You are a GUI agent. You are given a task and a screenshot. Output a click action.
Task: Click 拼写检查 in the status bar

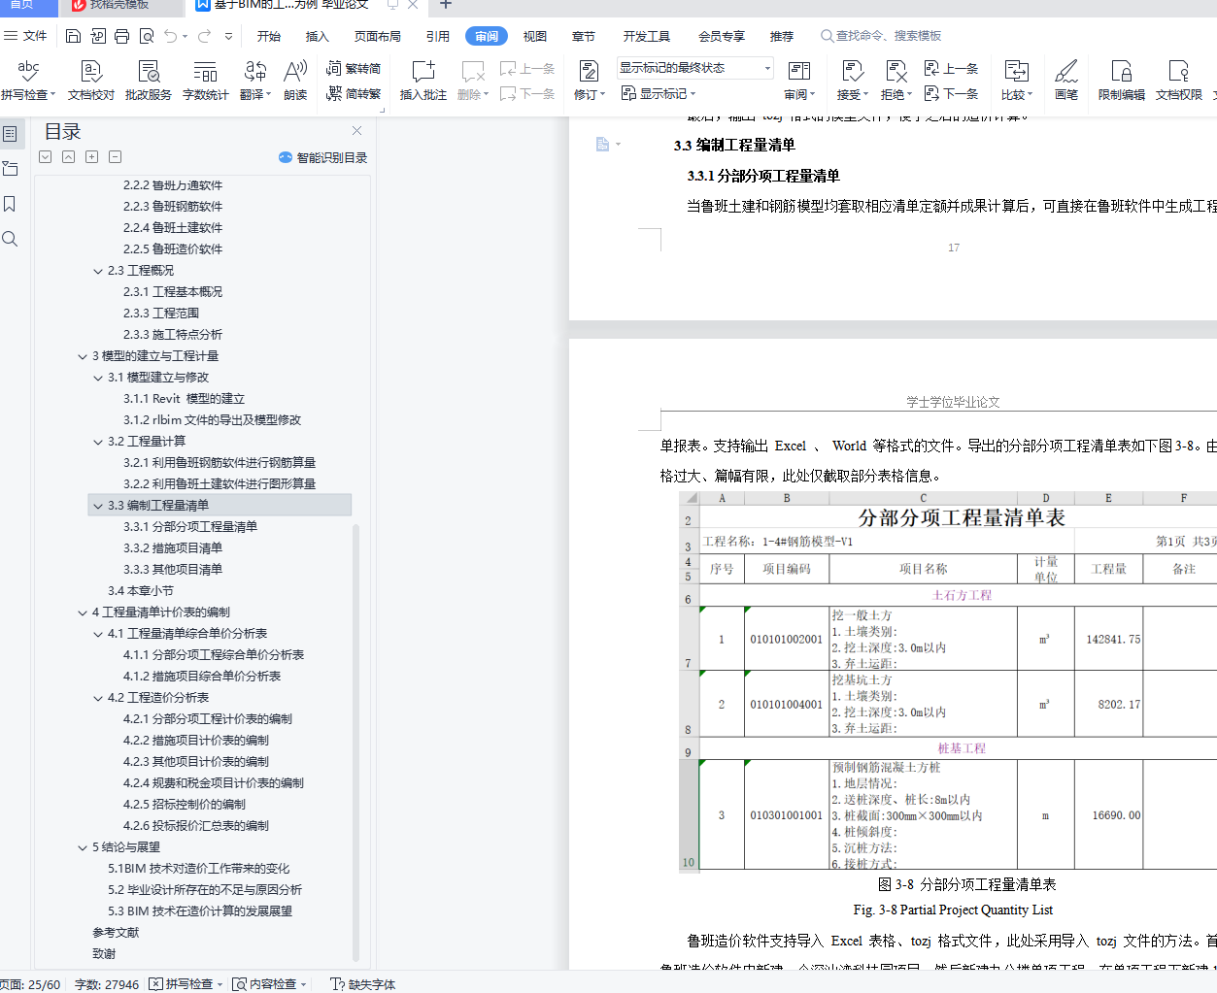pyautogui.click(x=186, y=984)
